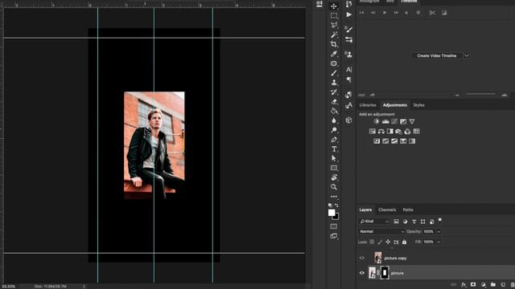Viewport: 515px width, 289px height.
Task: Switch to the Channels tab
Action: click(x=387, y=210)
